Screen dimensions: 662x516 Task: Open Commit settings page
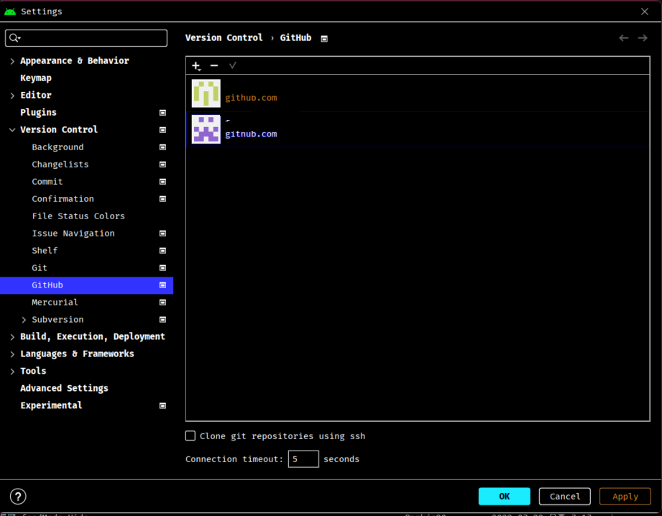pos(47,182)
